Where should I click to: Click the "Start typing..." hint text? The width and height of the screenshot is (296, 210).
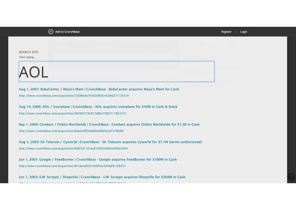(x=27, y=57)
